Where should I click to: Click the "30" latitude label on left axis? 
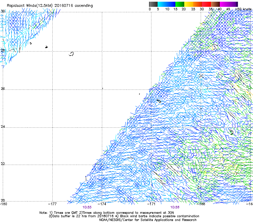pyautogui.click(x=3, y=11)
